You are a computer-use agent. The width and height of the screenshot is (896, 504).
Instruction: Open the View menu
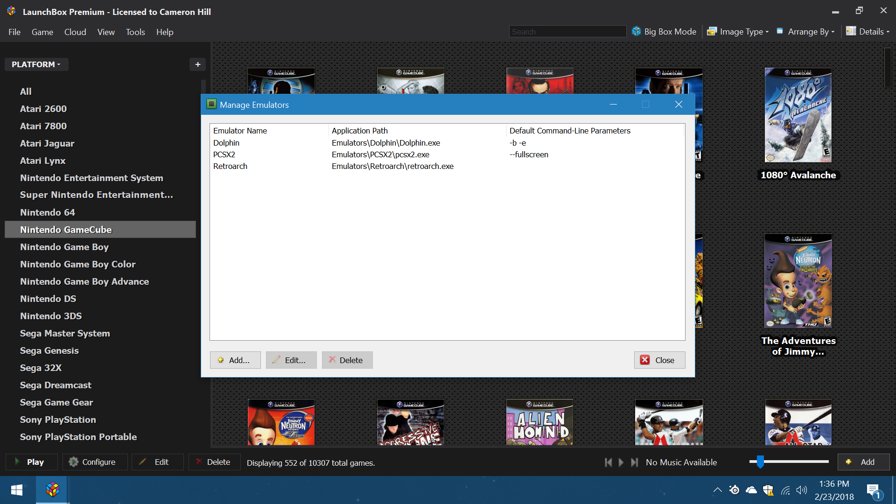[106, 32]
